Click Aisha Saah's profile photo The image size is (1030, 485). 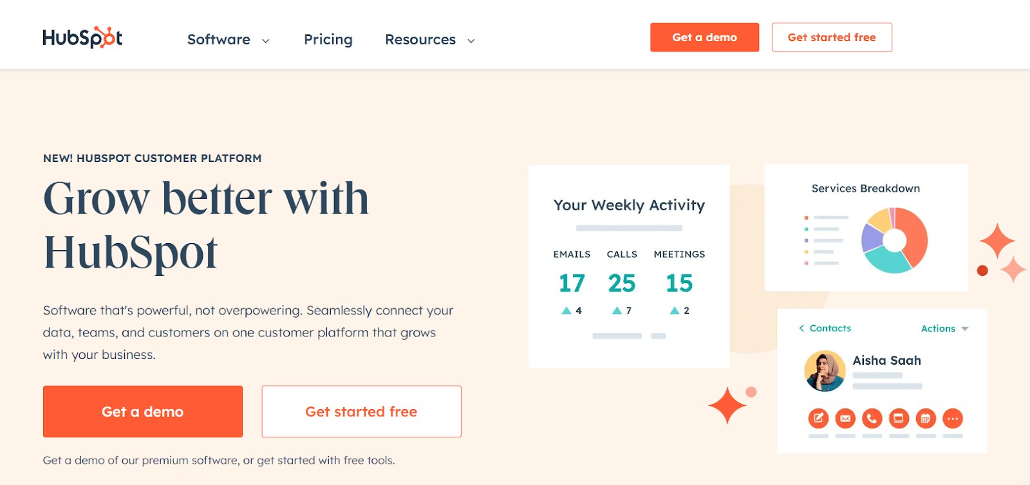click(x=826, y=371)
